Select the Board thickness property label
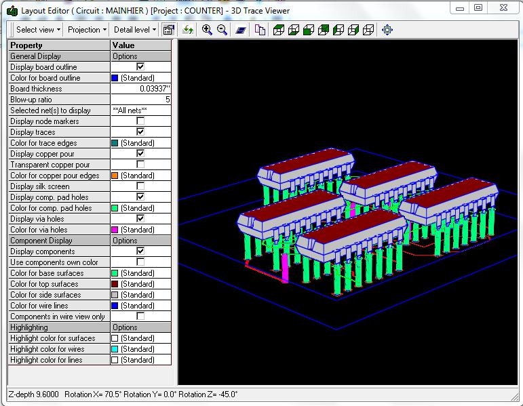The image size is (523, 406). [x=36, y=89]
